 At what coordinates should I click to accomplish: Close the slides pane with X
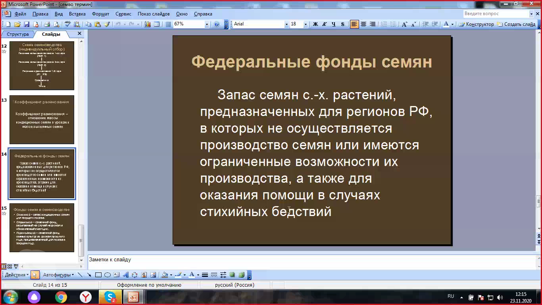79,34
